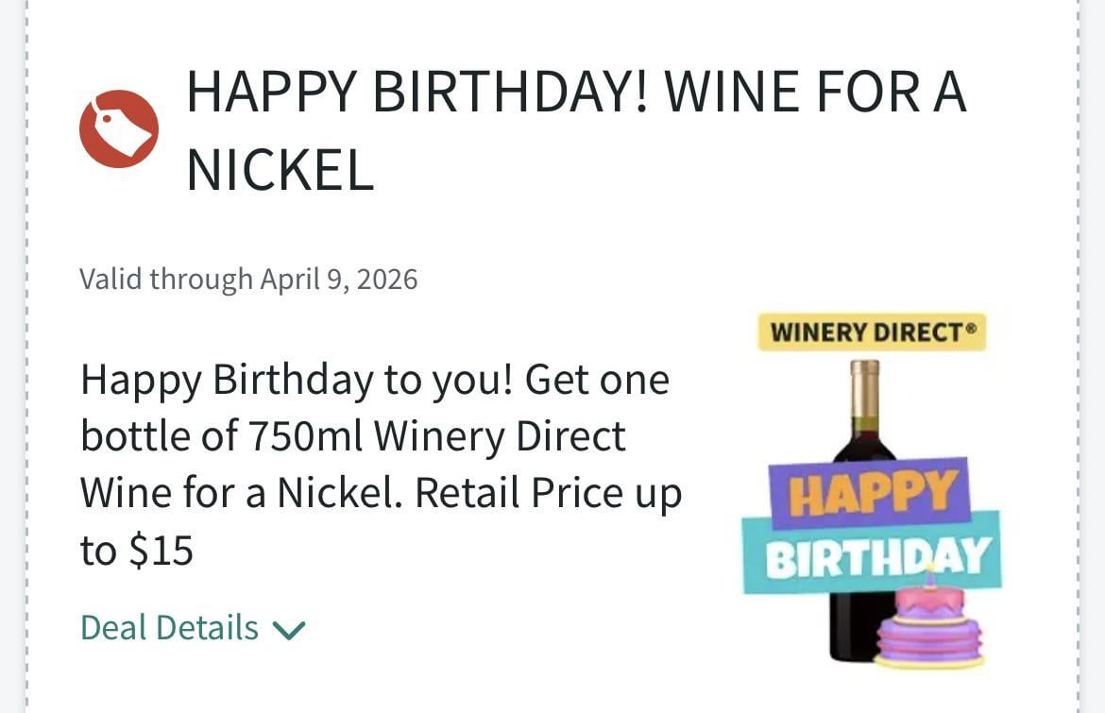1105x713 pixels.
Task: Click the birthday cake icon
Action: click(x=929, y=626)
